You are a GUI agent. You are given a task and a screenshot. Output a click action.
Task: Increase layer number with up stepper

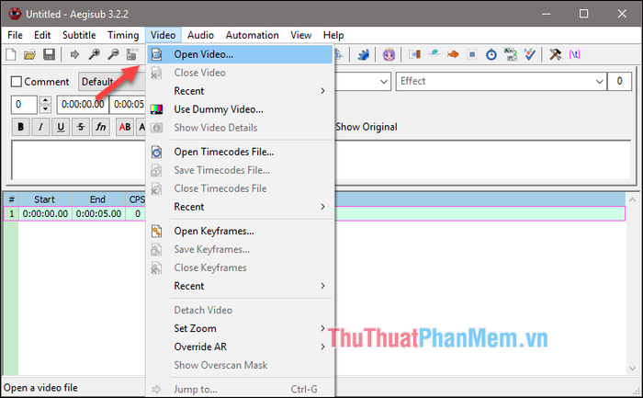click(x=46, y=99)
